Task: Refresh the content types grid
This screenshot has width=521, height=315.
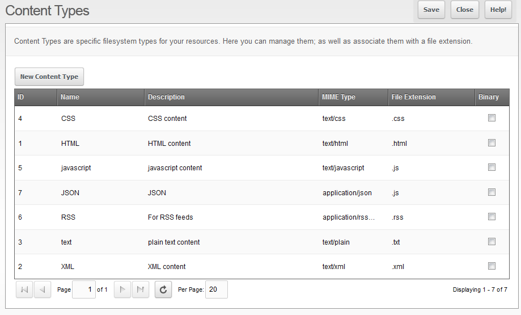Action: tap(163, 289)
